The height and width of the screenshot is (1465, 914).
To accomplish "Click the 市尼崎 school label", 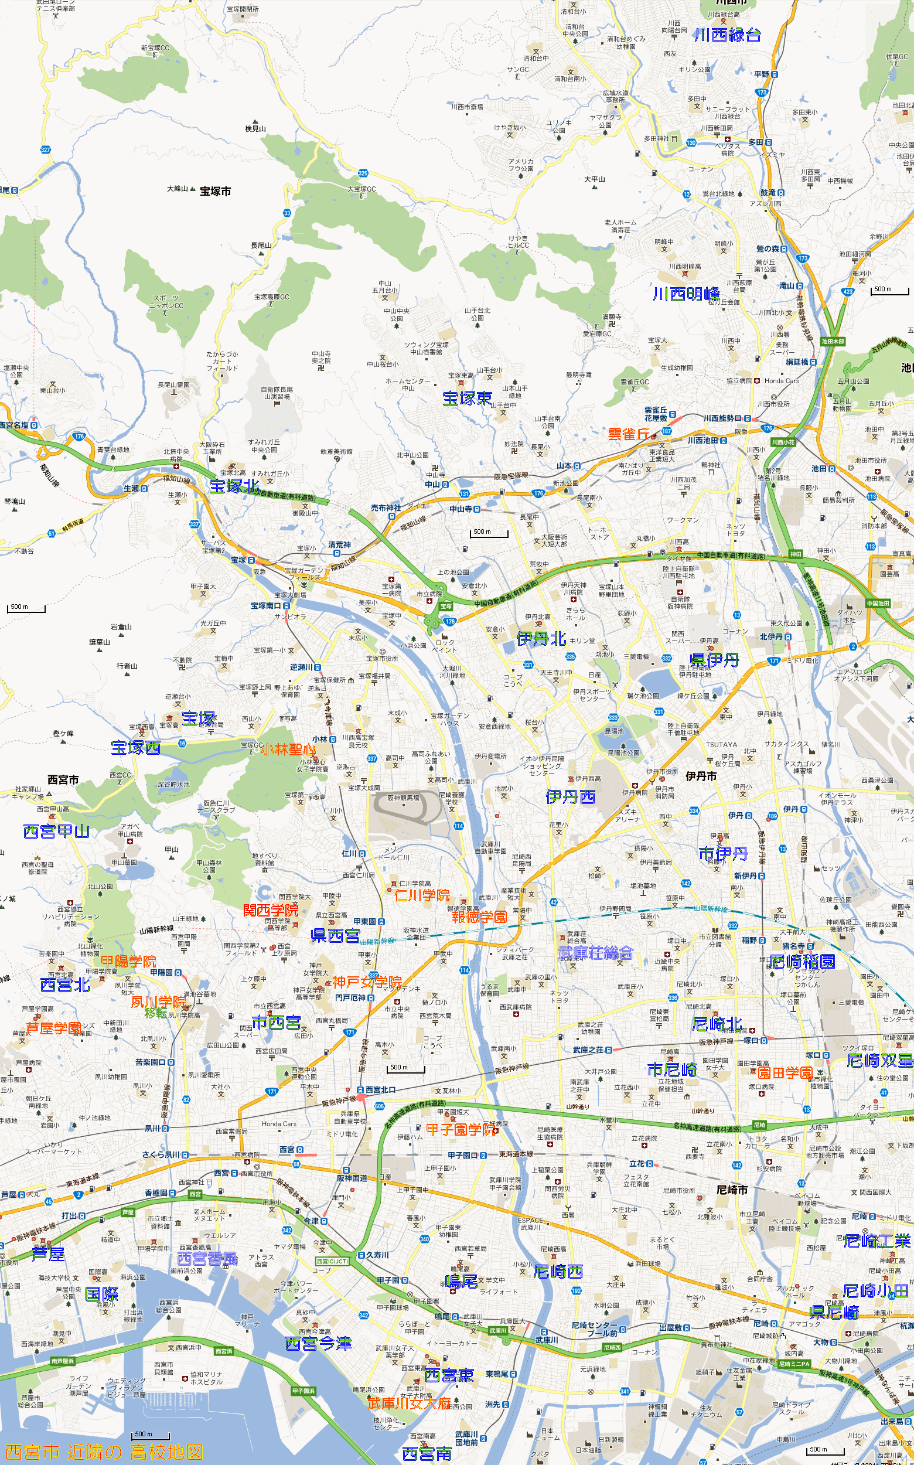I will point(672,1069).
